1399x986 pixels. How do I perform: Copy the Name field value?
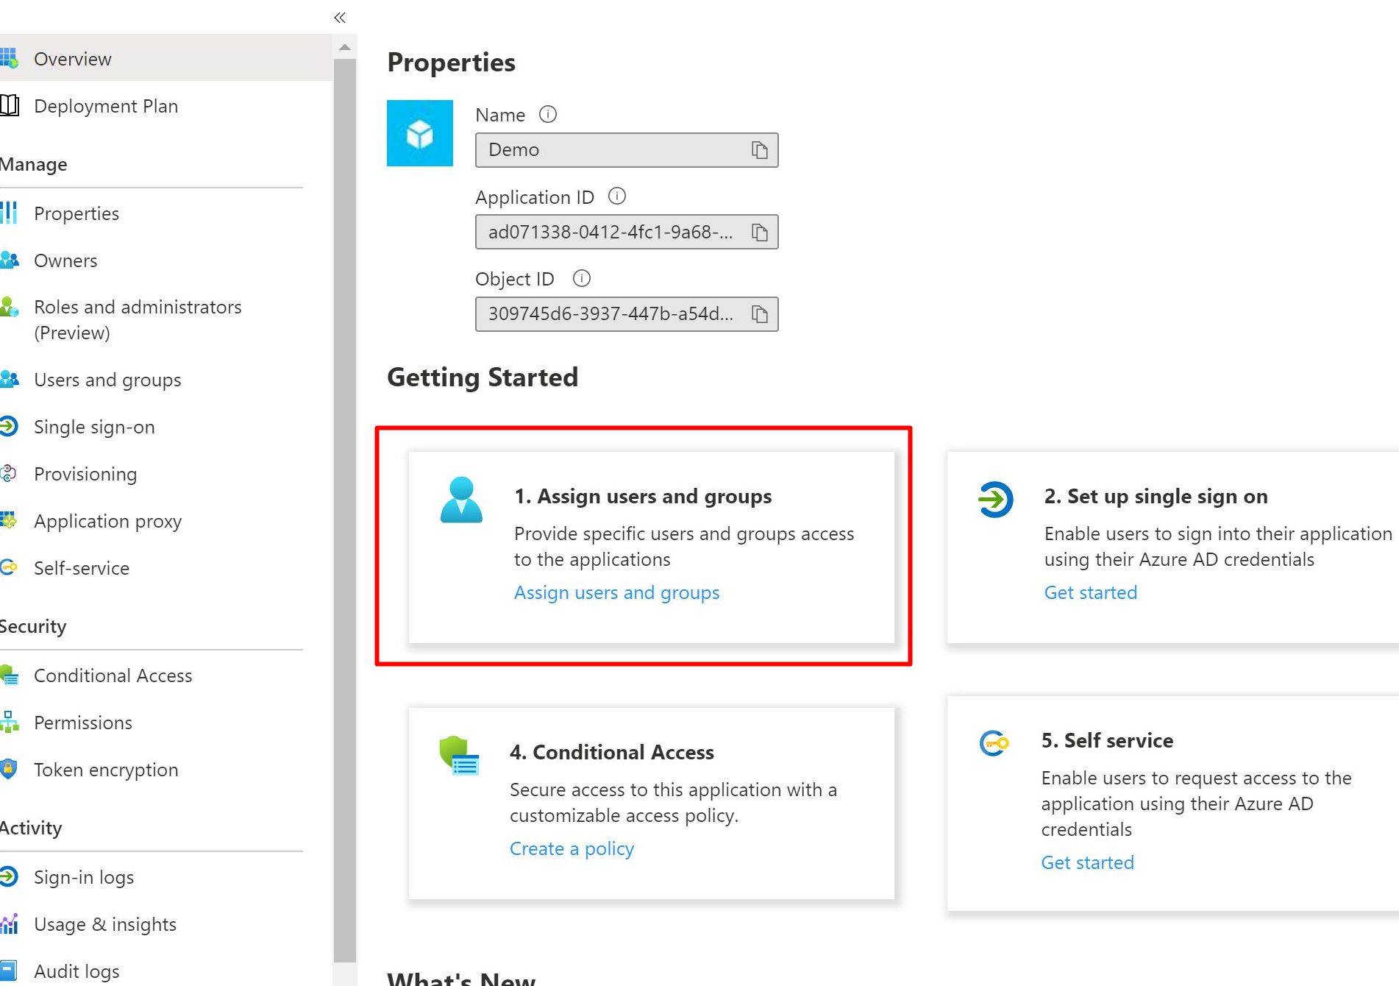[x=759, y=150]
